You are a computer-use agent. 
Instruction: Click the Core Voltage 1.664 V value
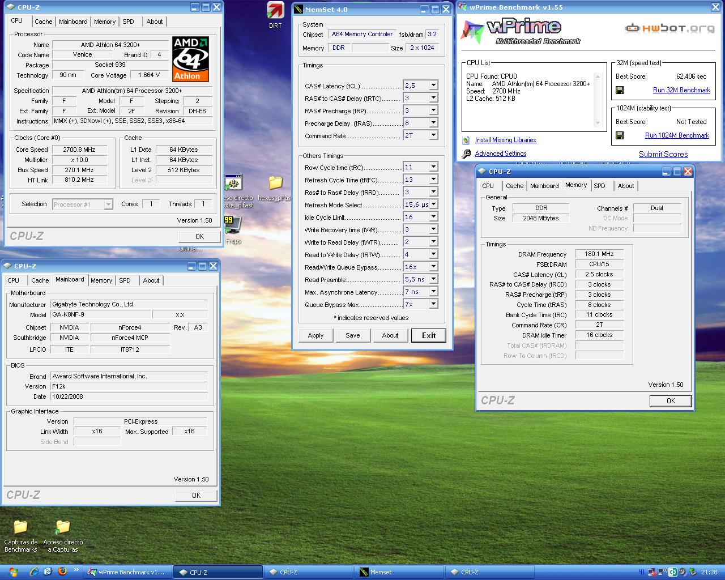[149, 75]
